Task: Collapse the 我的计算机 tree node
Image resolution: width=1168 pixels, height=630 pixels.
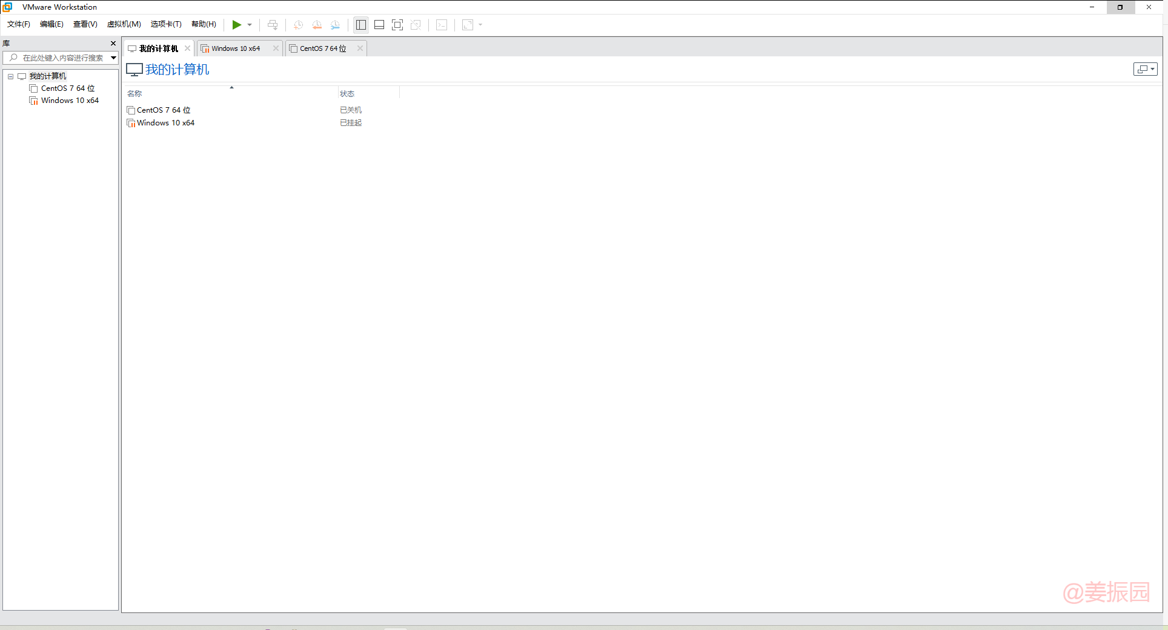Action: (x=10, y=76)
